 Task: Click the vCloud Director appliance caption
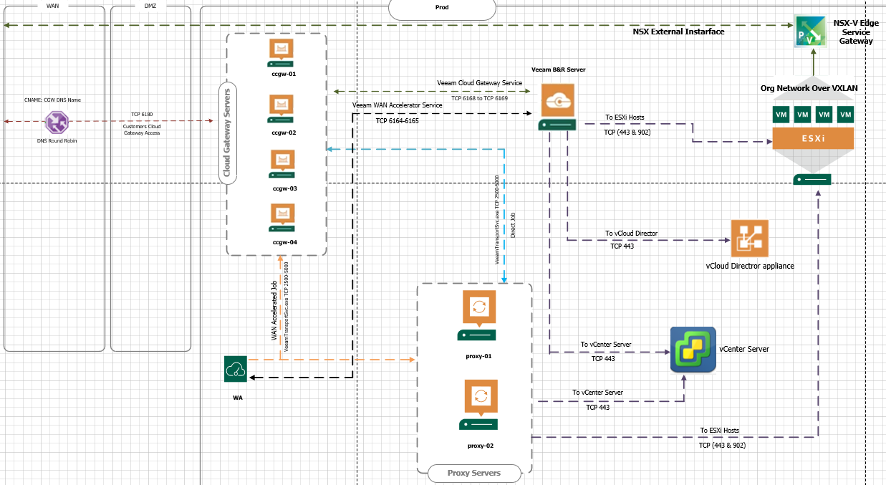[750, 266]
